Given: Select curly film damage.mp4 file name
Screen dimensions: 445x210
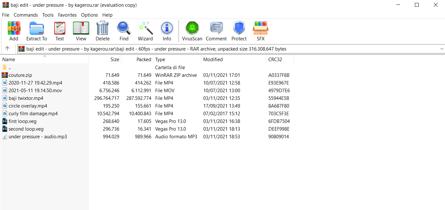Looking at the screenshot, I should click(x=33, y=114).
